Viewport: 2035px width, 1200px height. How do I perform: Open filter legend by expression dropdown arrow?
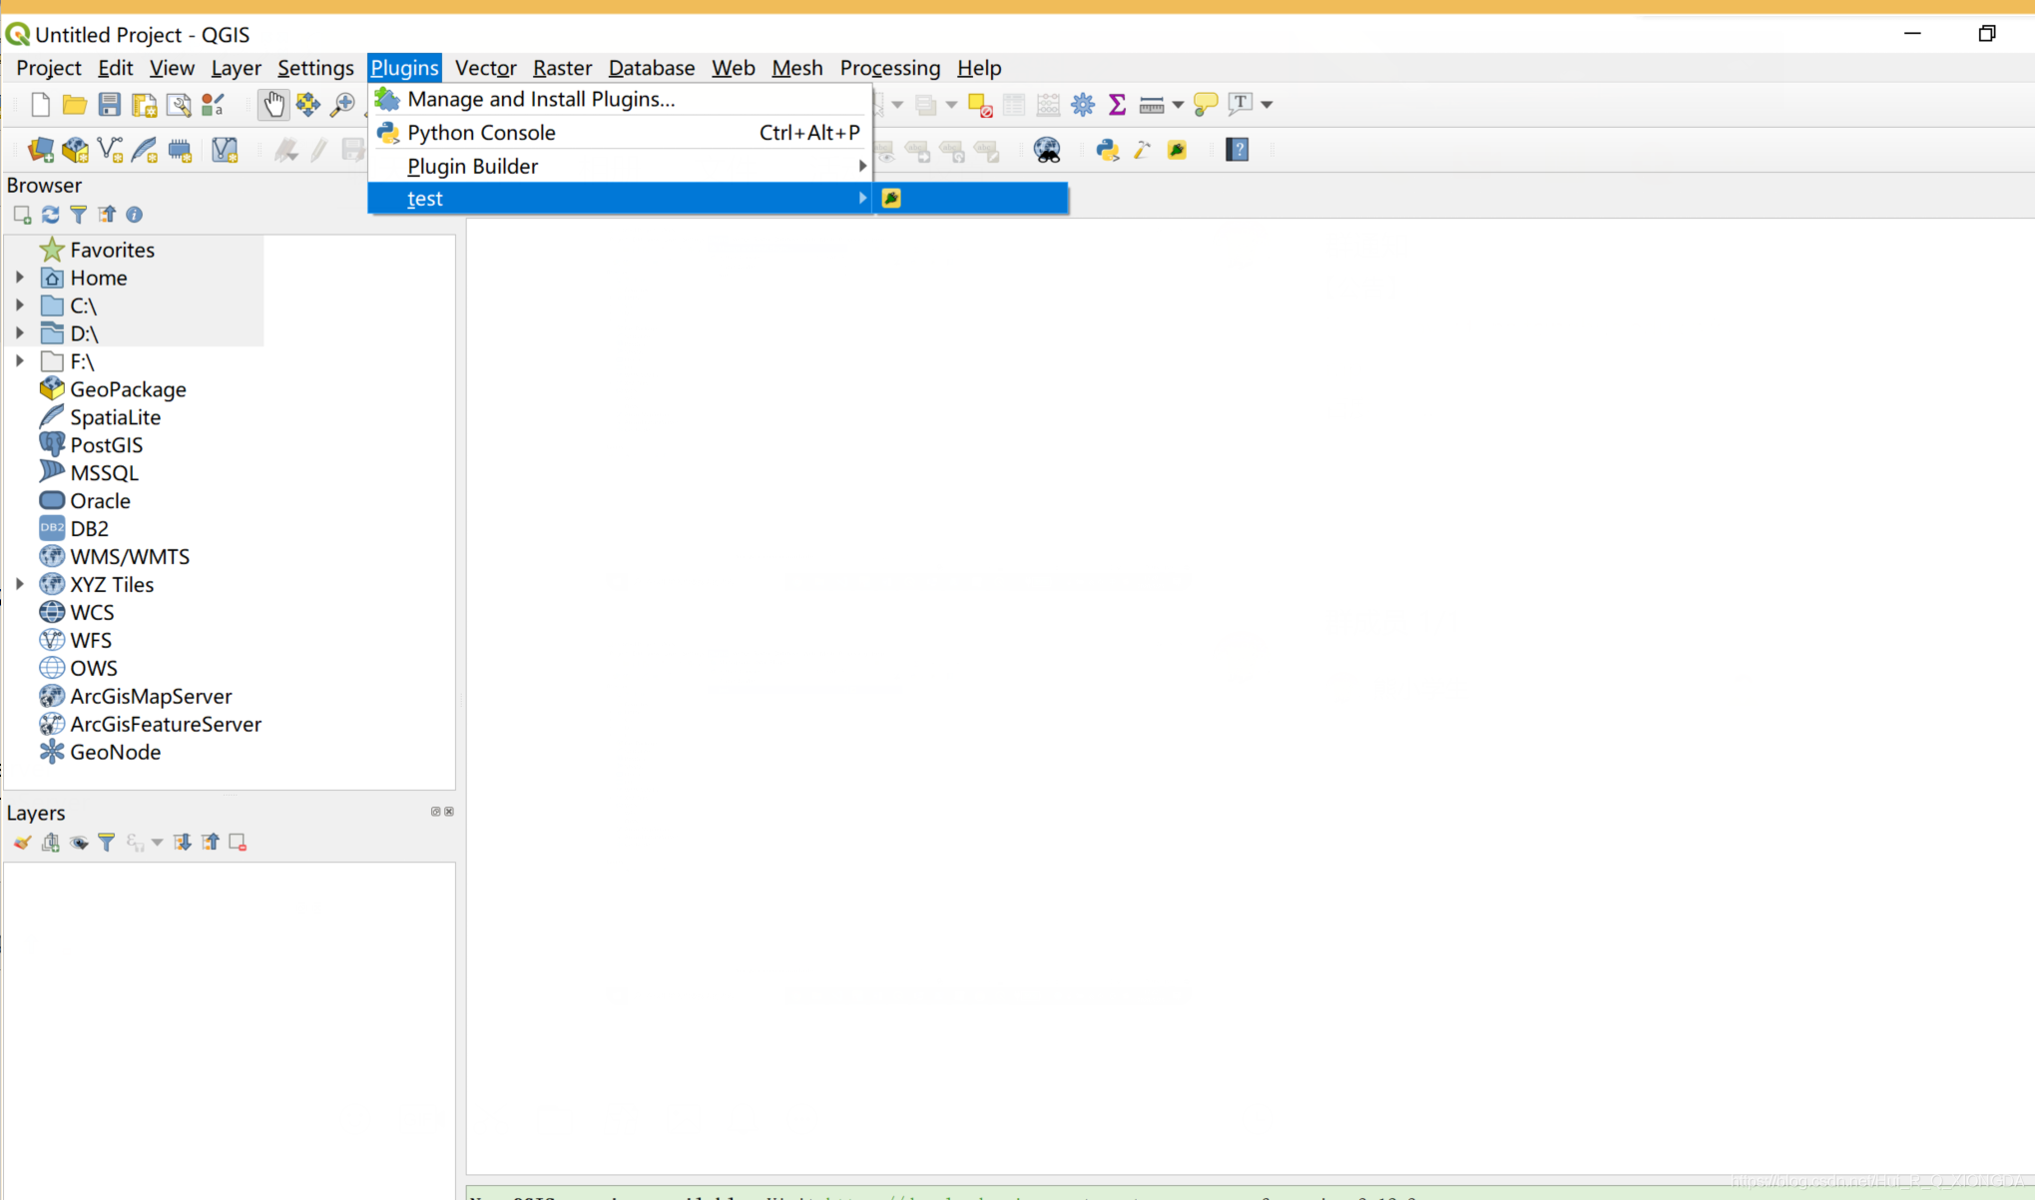158,844
